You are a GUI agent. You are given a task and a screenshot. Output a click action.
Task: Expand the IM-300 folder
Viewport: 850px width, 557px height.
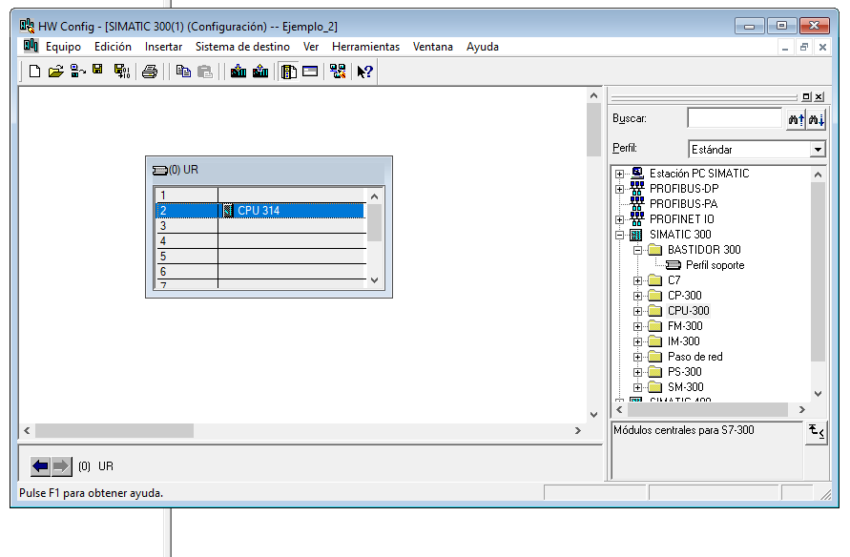pyautogui.click(x=637, y=341)
